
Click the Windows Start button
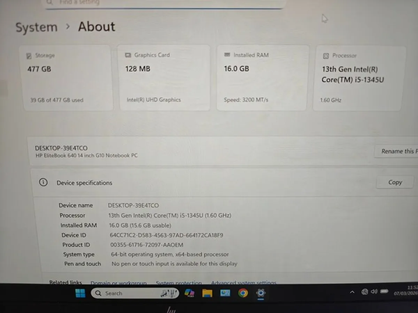point(80,293)
